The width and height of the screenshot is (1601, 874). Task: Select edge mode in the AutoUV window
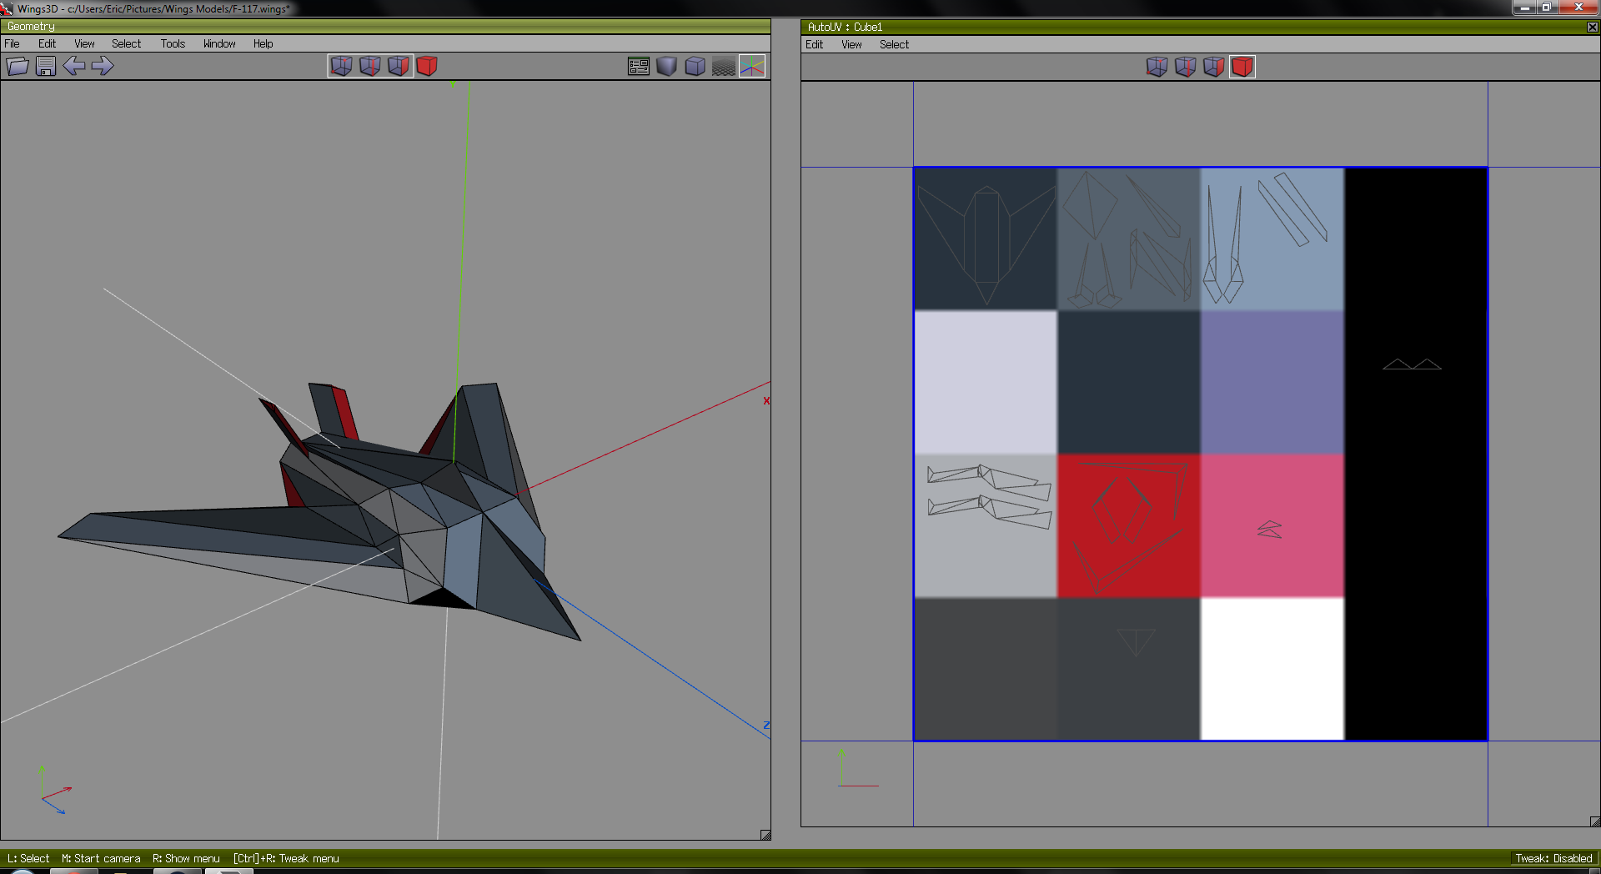coord(1186,67)
